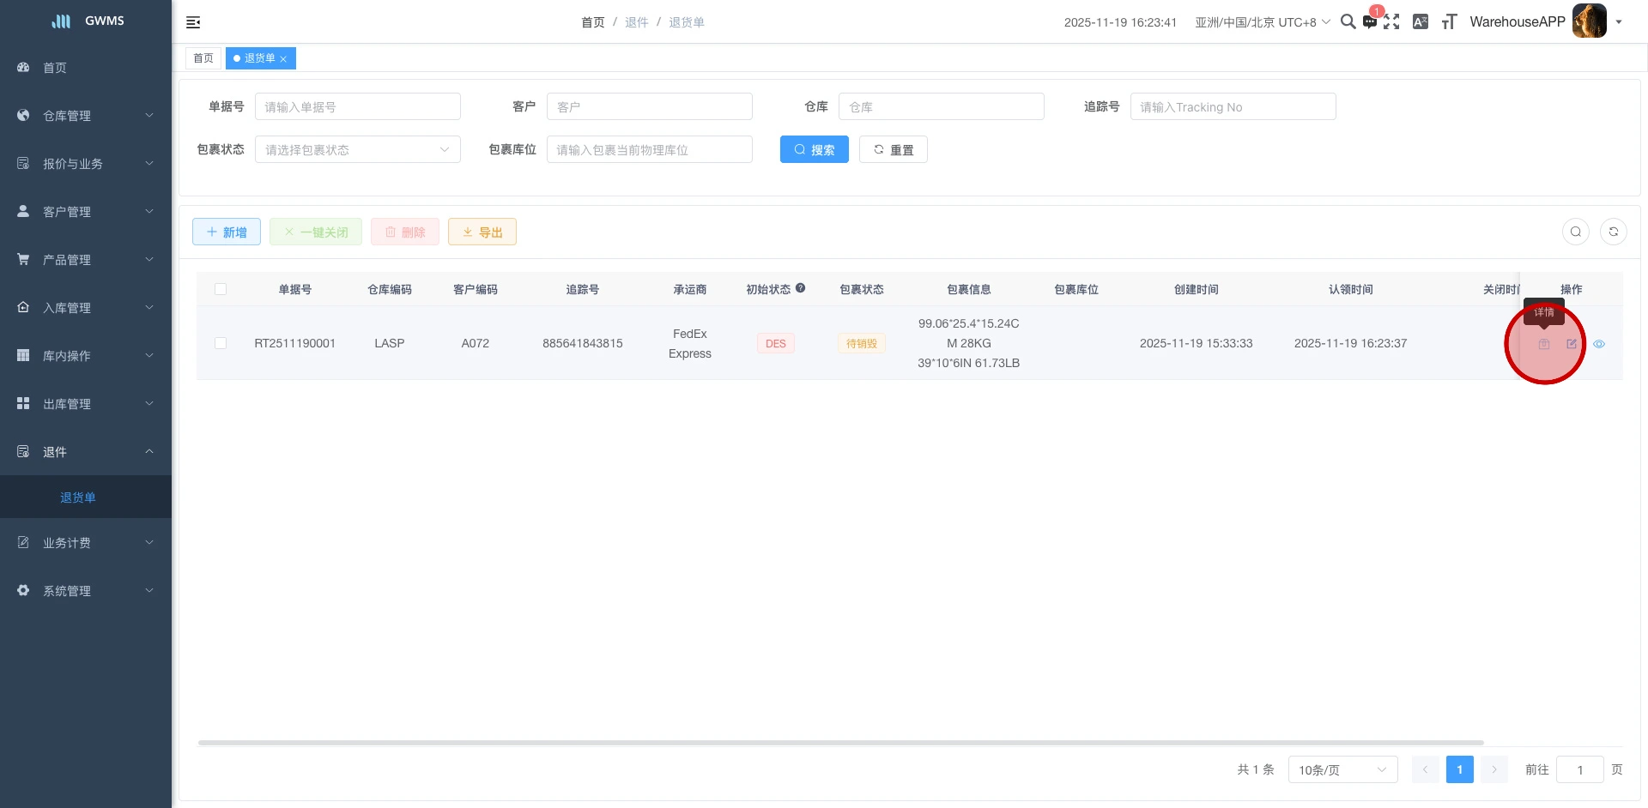Close the 退货单 tab

[284, 58]
